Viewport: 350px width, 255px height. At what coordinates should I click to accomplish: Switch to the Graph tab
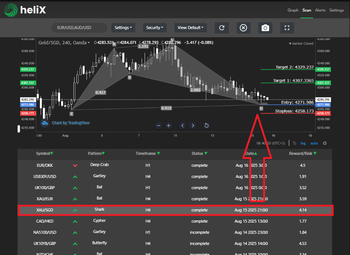(x=293, y=10)
